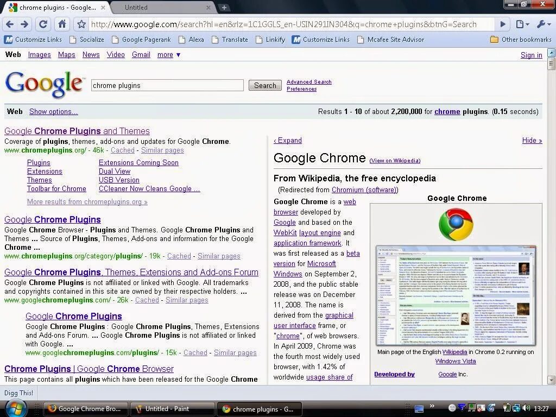Click the Google logo
The width and height of the screenshot is (556, 417).
[45, 84]
